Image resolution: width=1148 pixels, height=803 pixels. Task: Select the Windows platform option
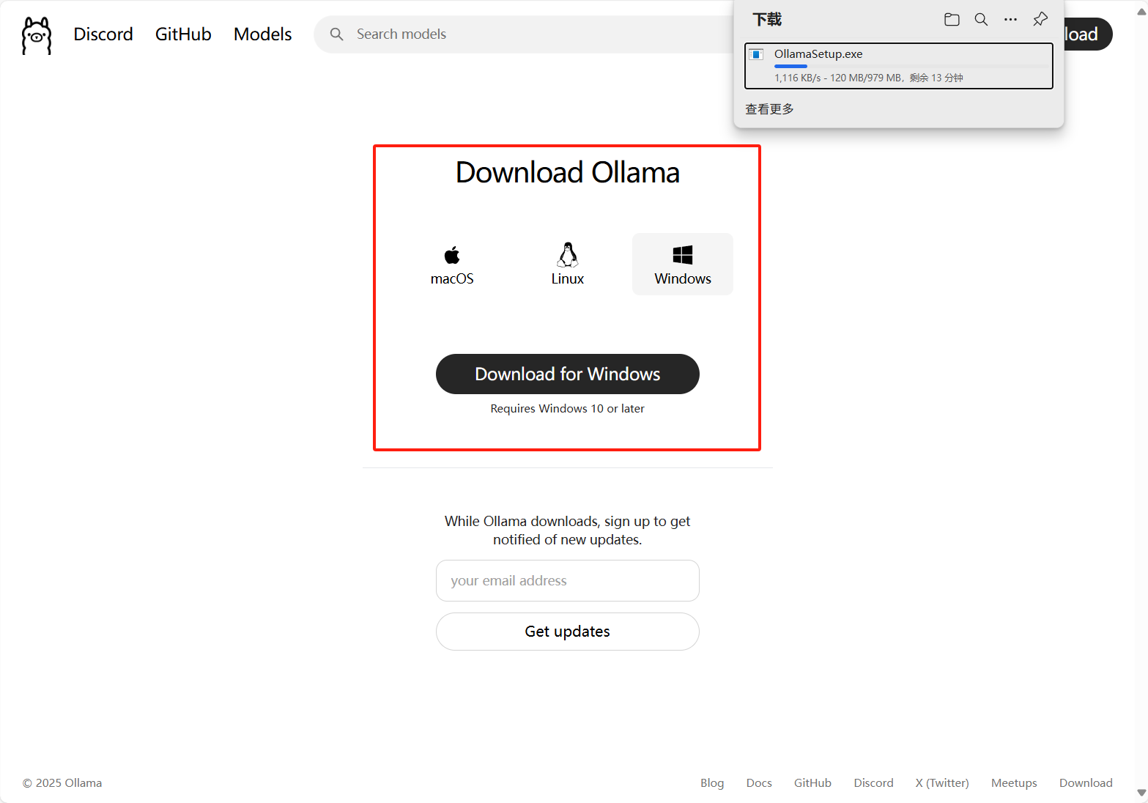[683, 264]
